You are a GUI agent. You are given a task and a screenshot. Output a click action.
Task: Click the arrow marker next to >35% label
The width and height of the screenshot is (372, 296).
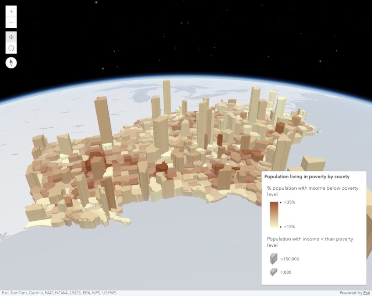[281, 202]
